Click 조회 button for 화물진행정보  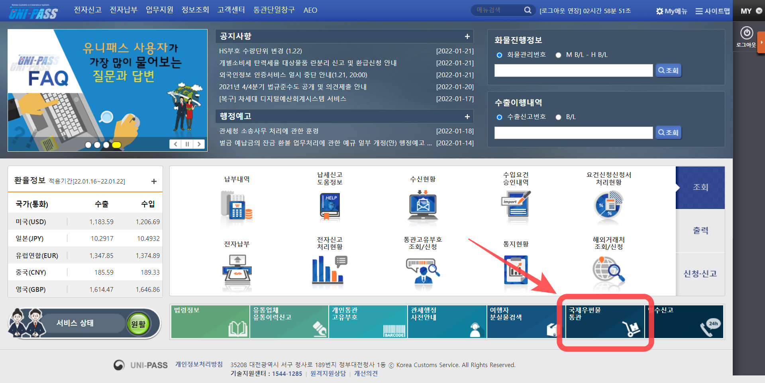669,70
